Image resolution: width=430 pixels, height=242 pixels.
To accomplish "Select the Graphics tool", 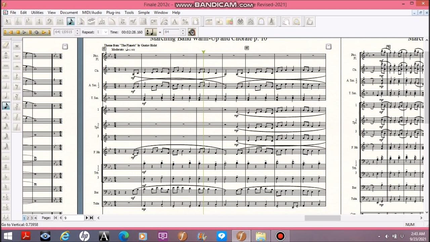I will pos(230,22).
